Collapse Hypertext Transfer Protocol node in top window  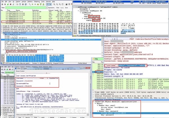click(x=2, y=33)
